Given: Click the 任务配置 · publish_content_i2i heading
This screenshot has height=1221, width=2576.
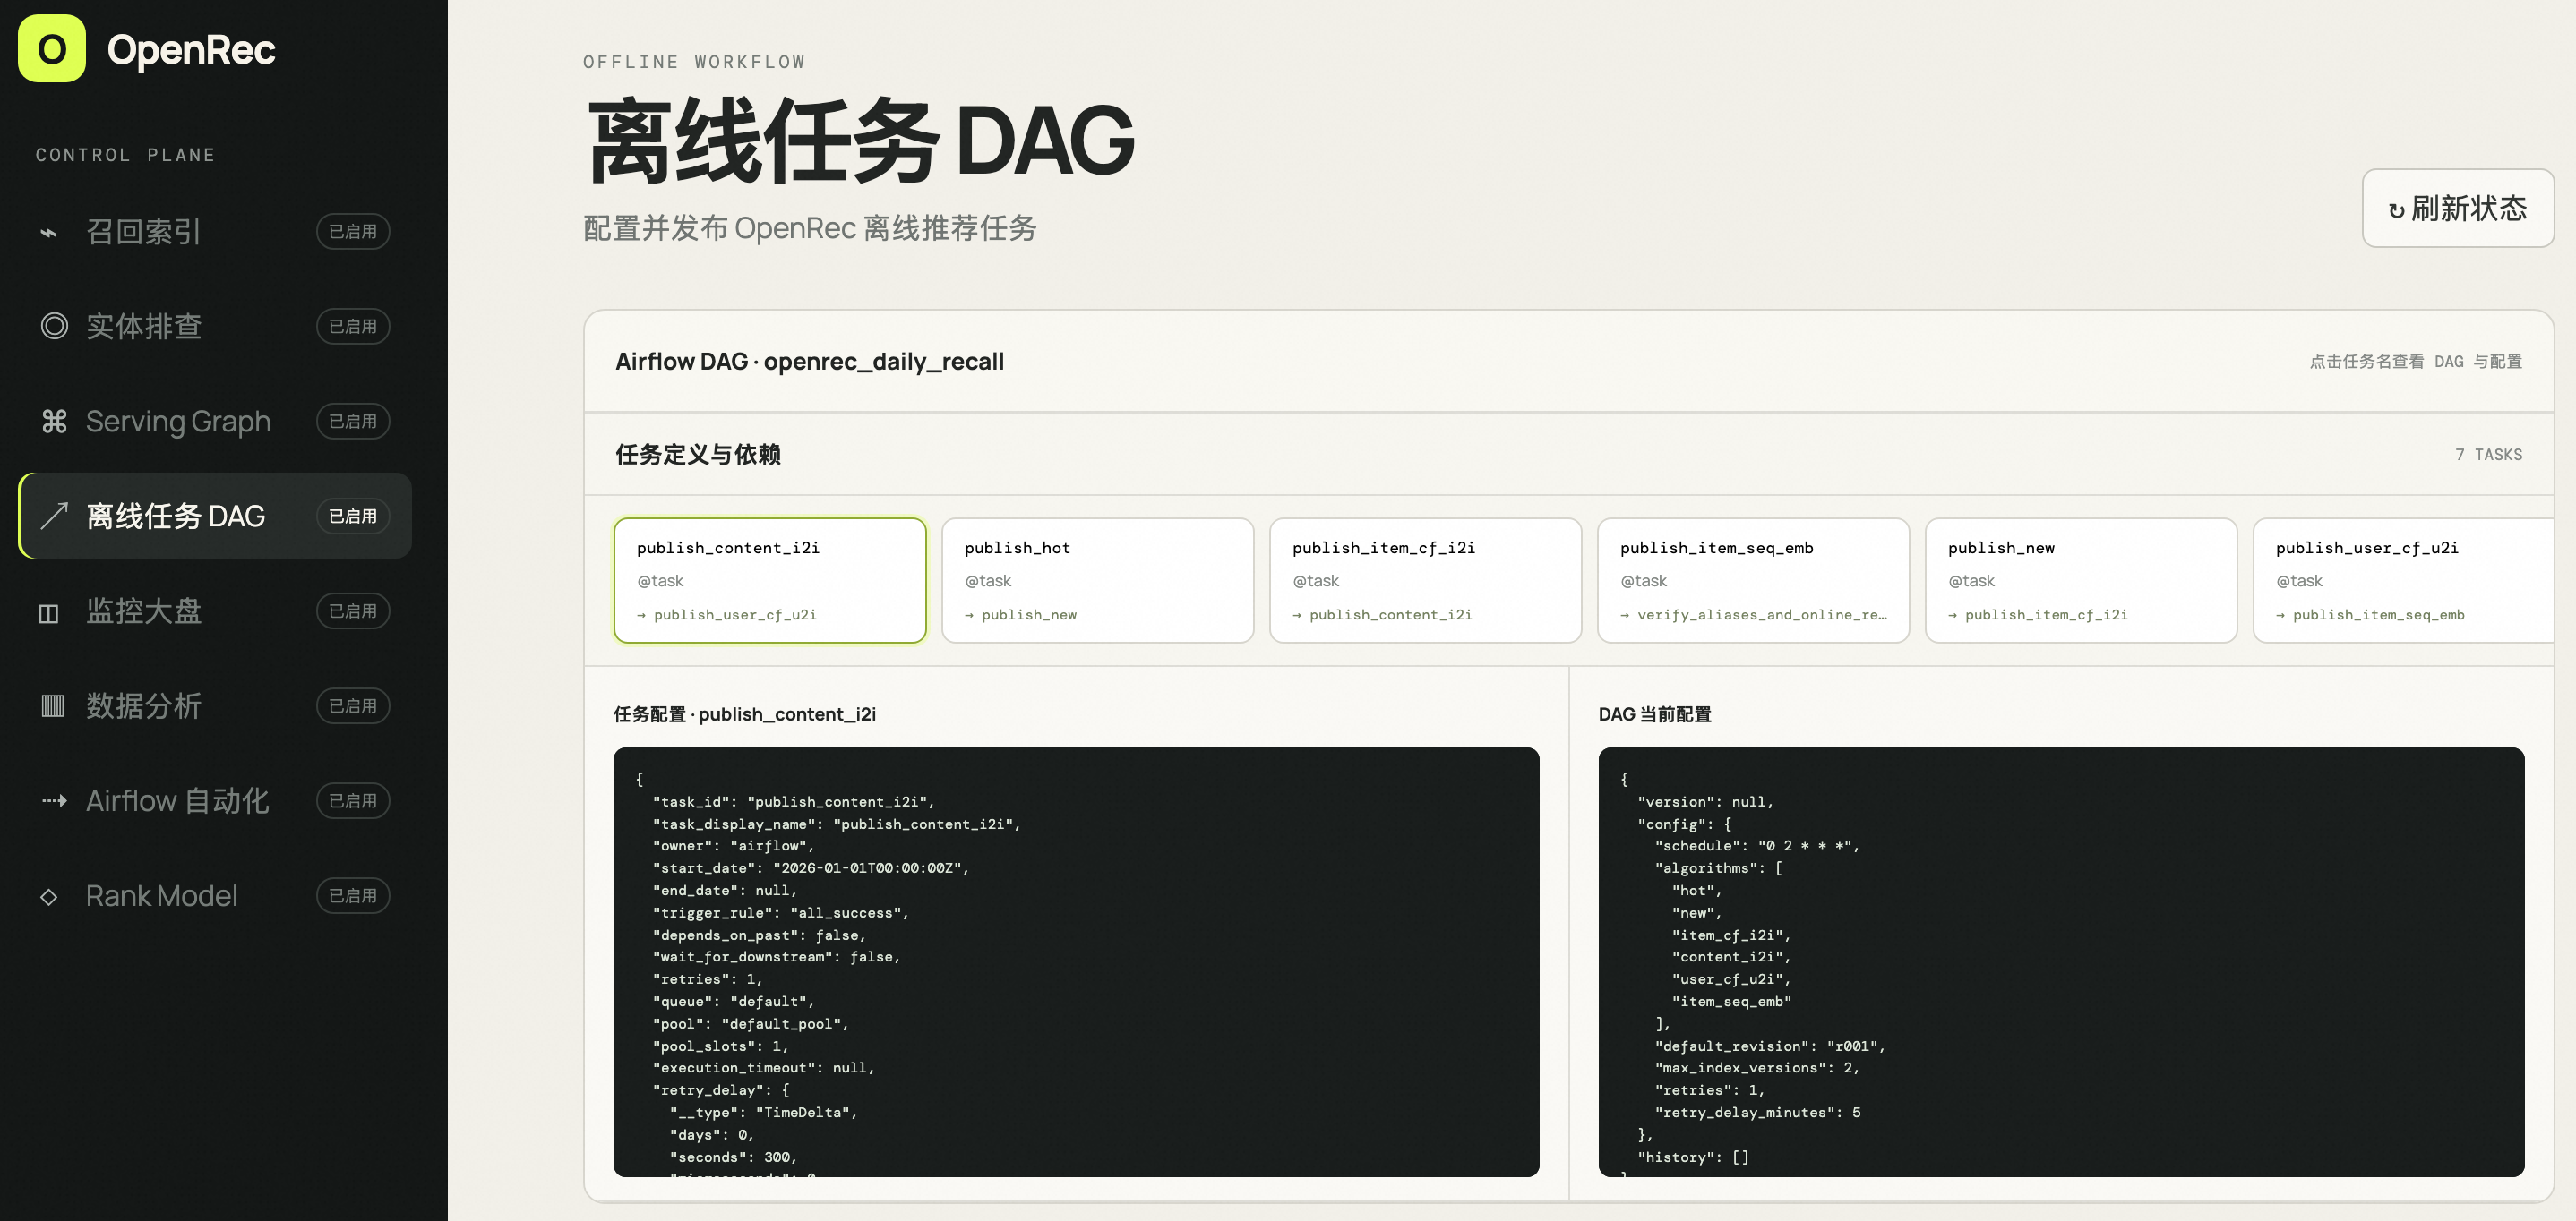Looking at the screenshot, I should (x=745, y=714).
